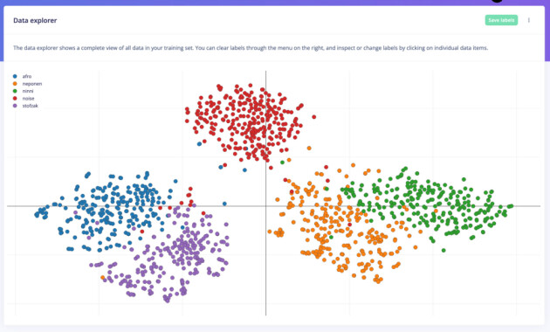Toggle the neponen legend label
550x332 pixels.
[32, 84]
